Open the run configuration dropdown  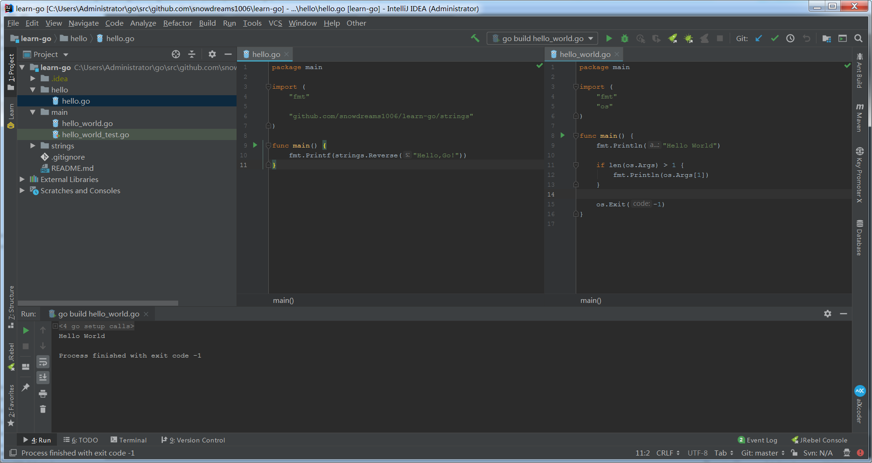(542, 38)
